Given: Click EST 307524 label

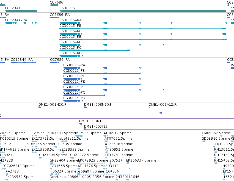Looking at the screenshot, I should coord(116,160).
